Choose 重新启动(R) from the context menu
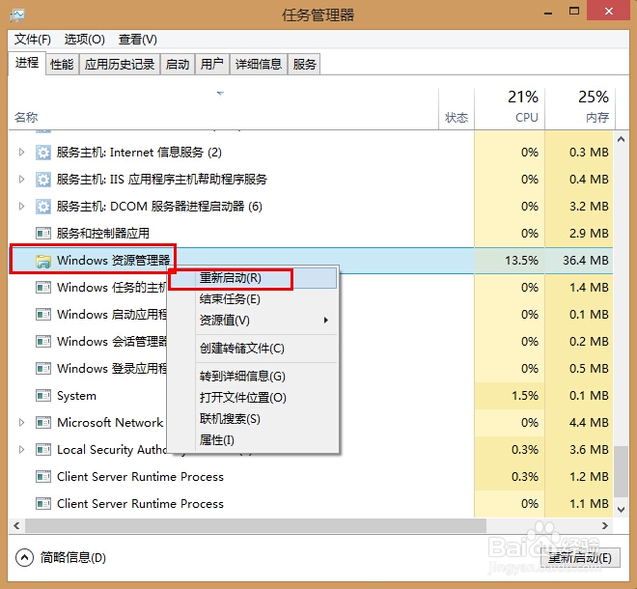 [x=253, y=278]
